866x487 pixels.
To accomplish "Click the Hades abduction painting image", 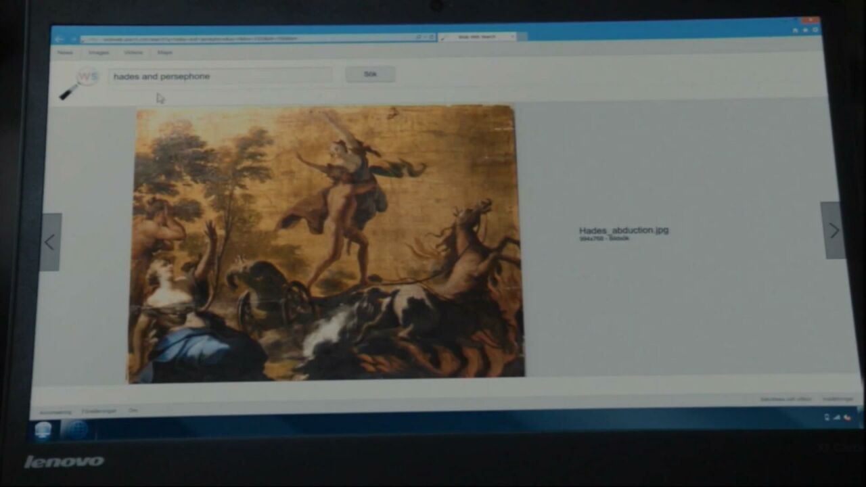I will coord(326,243).
